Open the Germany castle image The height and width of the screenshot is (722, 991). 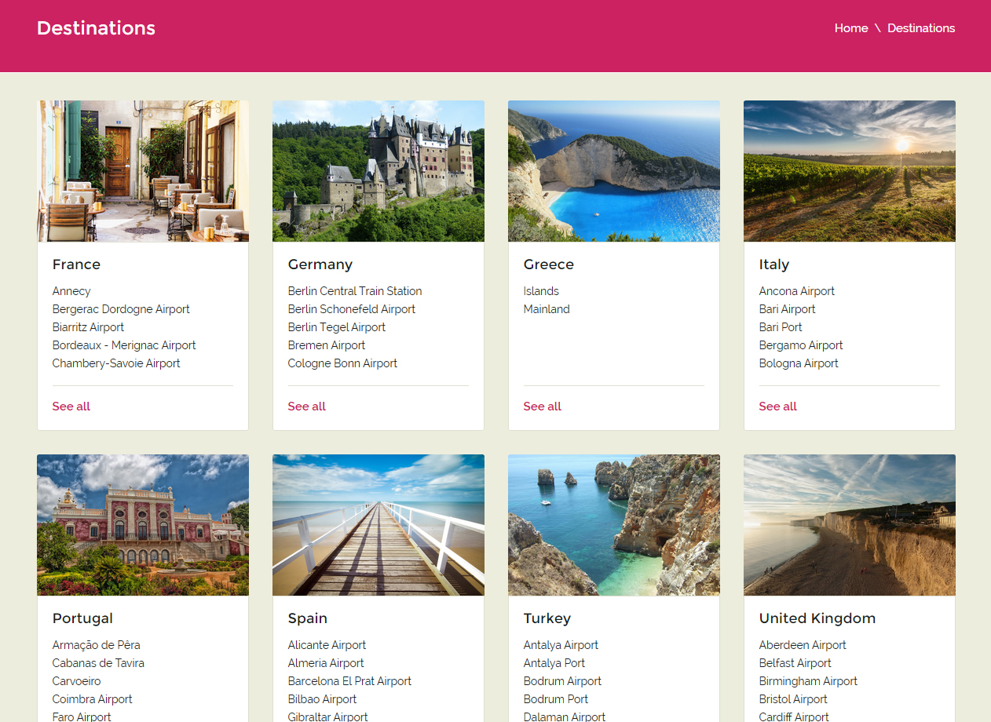pos(378,171)
